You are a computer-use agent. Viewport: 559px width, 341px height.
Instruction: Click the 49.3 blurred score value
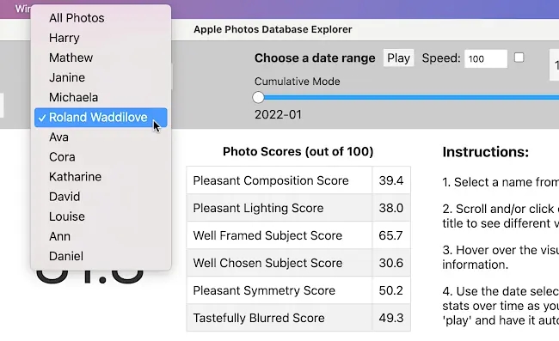(x=391, y=318)
